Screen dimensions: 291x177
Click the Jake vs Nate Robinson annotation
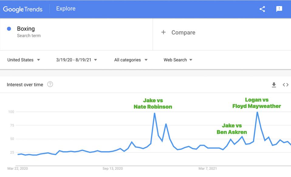coord(153,104)
